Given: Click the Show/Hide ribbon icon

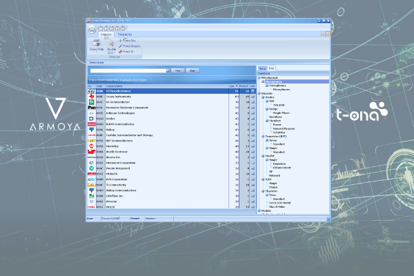Looking at the screenshot, I should [97, 43].
